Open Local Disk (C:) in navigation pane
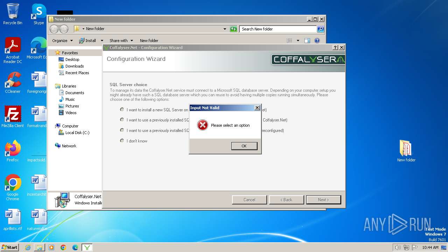 [x=77, y=133]
